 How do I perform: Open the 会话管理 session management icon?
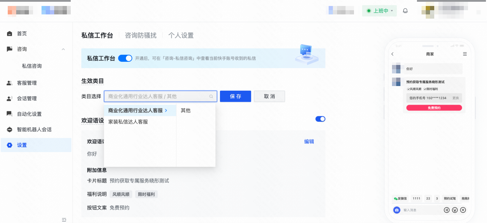point(10,98)
